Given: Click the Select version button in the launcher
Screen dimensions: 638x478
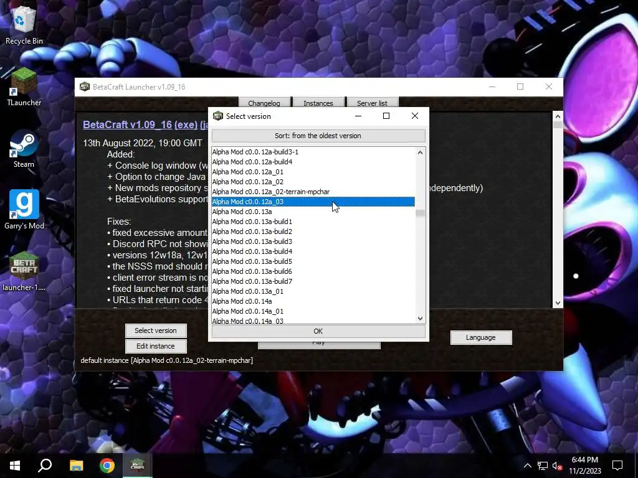Looking at the screenshot, I should coord(156,330).
